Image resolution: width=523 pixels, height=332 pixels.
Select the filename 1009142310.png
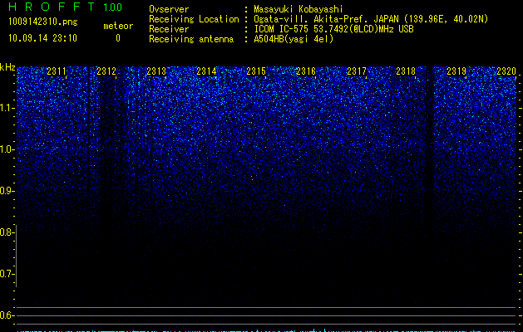click(x=42, y=22)
